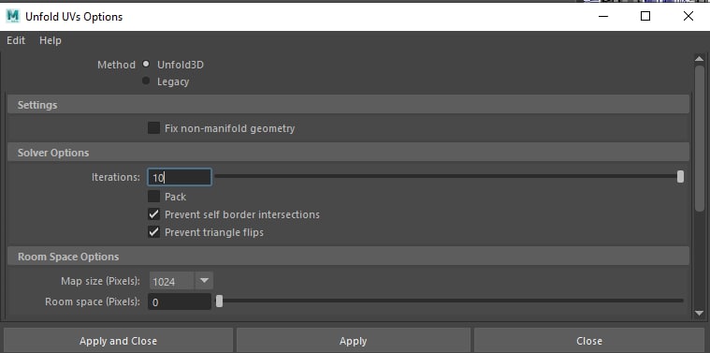Disable Prevent self border intersections

(x=154, y=214)
